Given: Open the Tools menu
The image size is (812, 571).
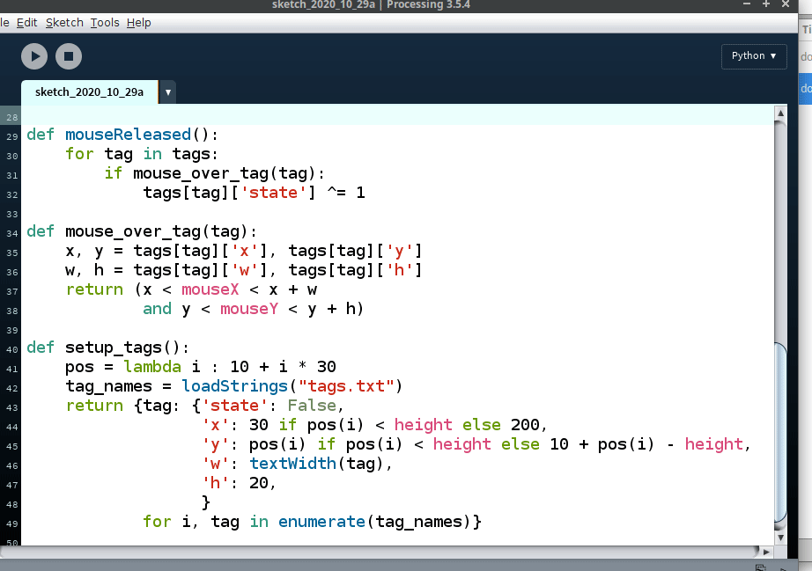Looking at the screenshot, I should click(105, 22).
